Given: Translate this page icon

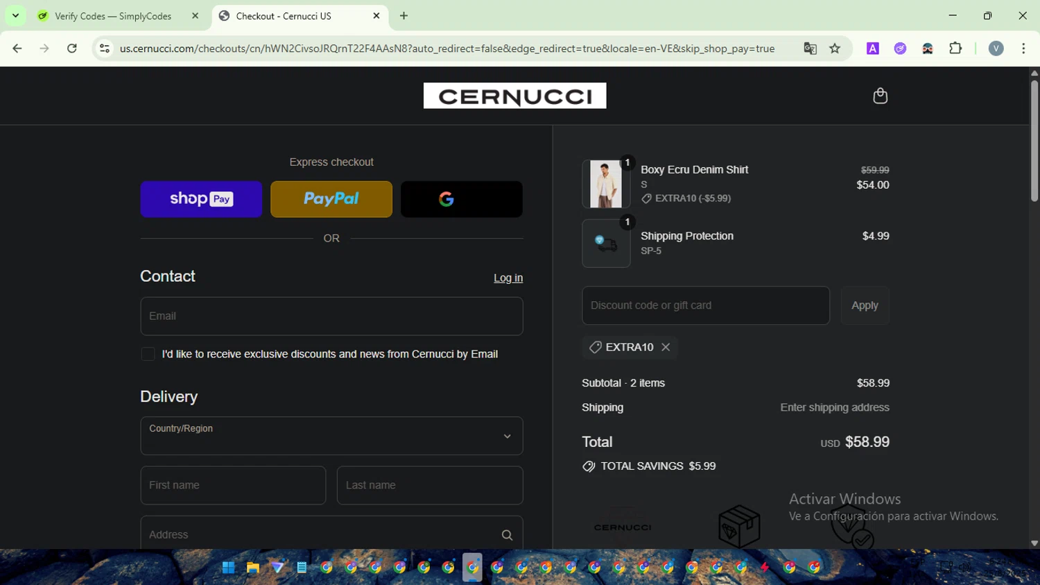Looking at the screenshot, I should pos(810,49).
